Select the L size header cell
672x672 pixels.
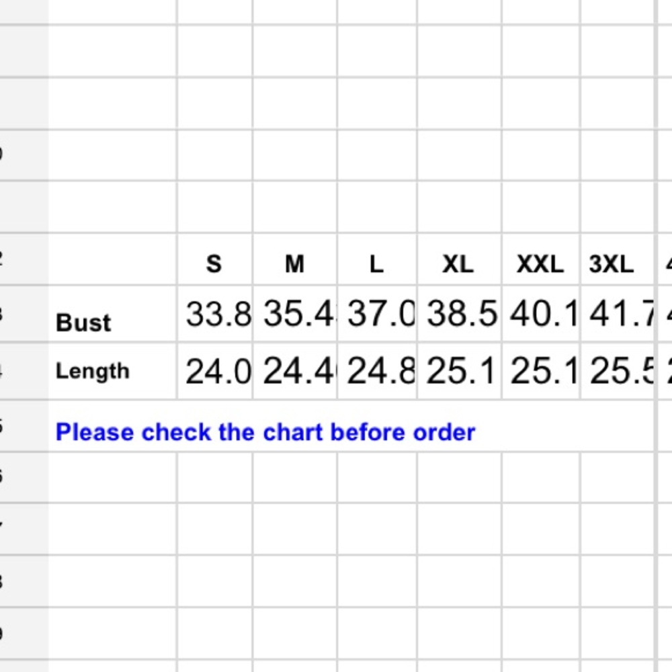[x=377, y=259]
